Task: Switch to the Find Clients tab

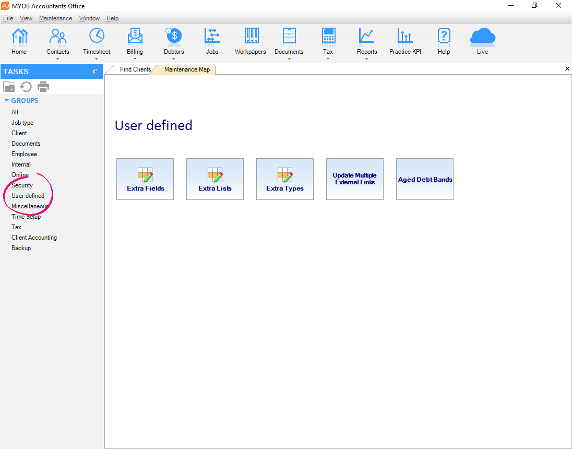Action: [135, 69]
